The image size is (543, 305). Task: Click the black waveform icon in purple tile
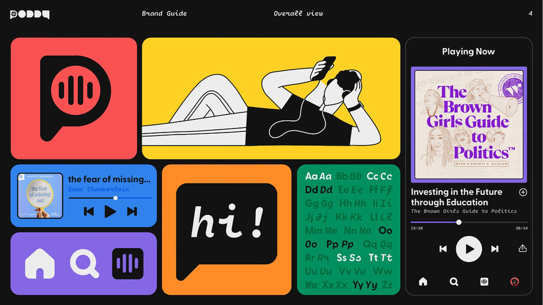(x=128, y=264)
